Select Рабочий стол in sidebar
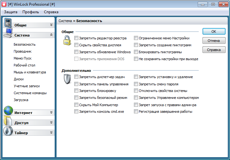This screenshot has width=230, height=160. (25, 65)
